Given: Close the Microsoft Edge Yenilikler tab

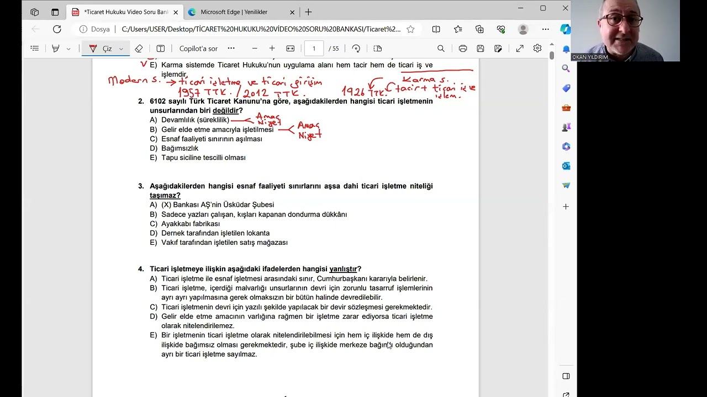Looking at the screenshot, I should coord(292,12).
